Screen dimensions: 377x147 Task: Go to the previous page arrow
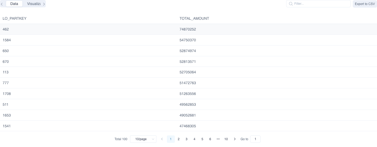pyautogui.click(x=162, y=139)
